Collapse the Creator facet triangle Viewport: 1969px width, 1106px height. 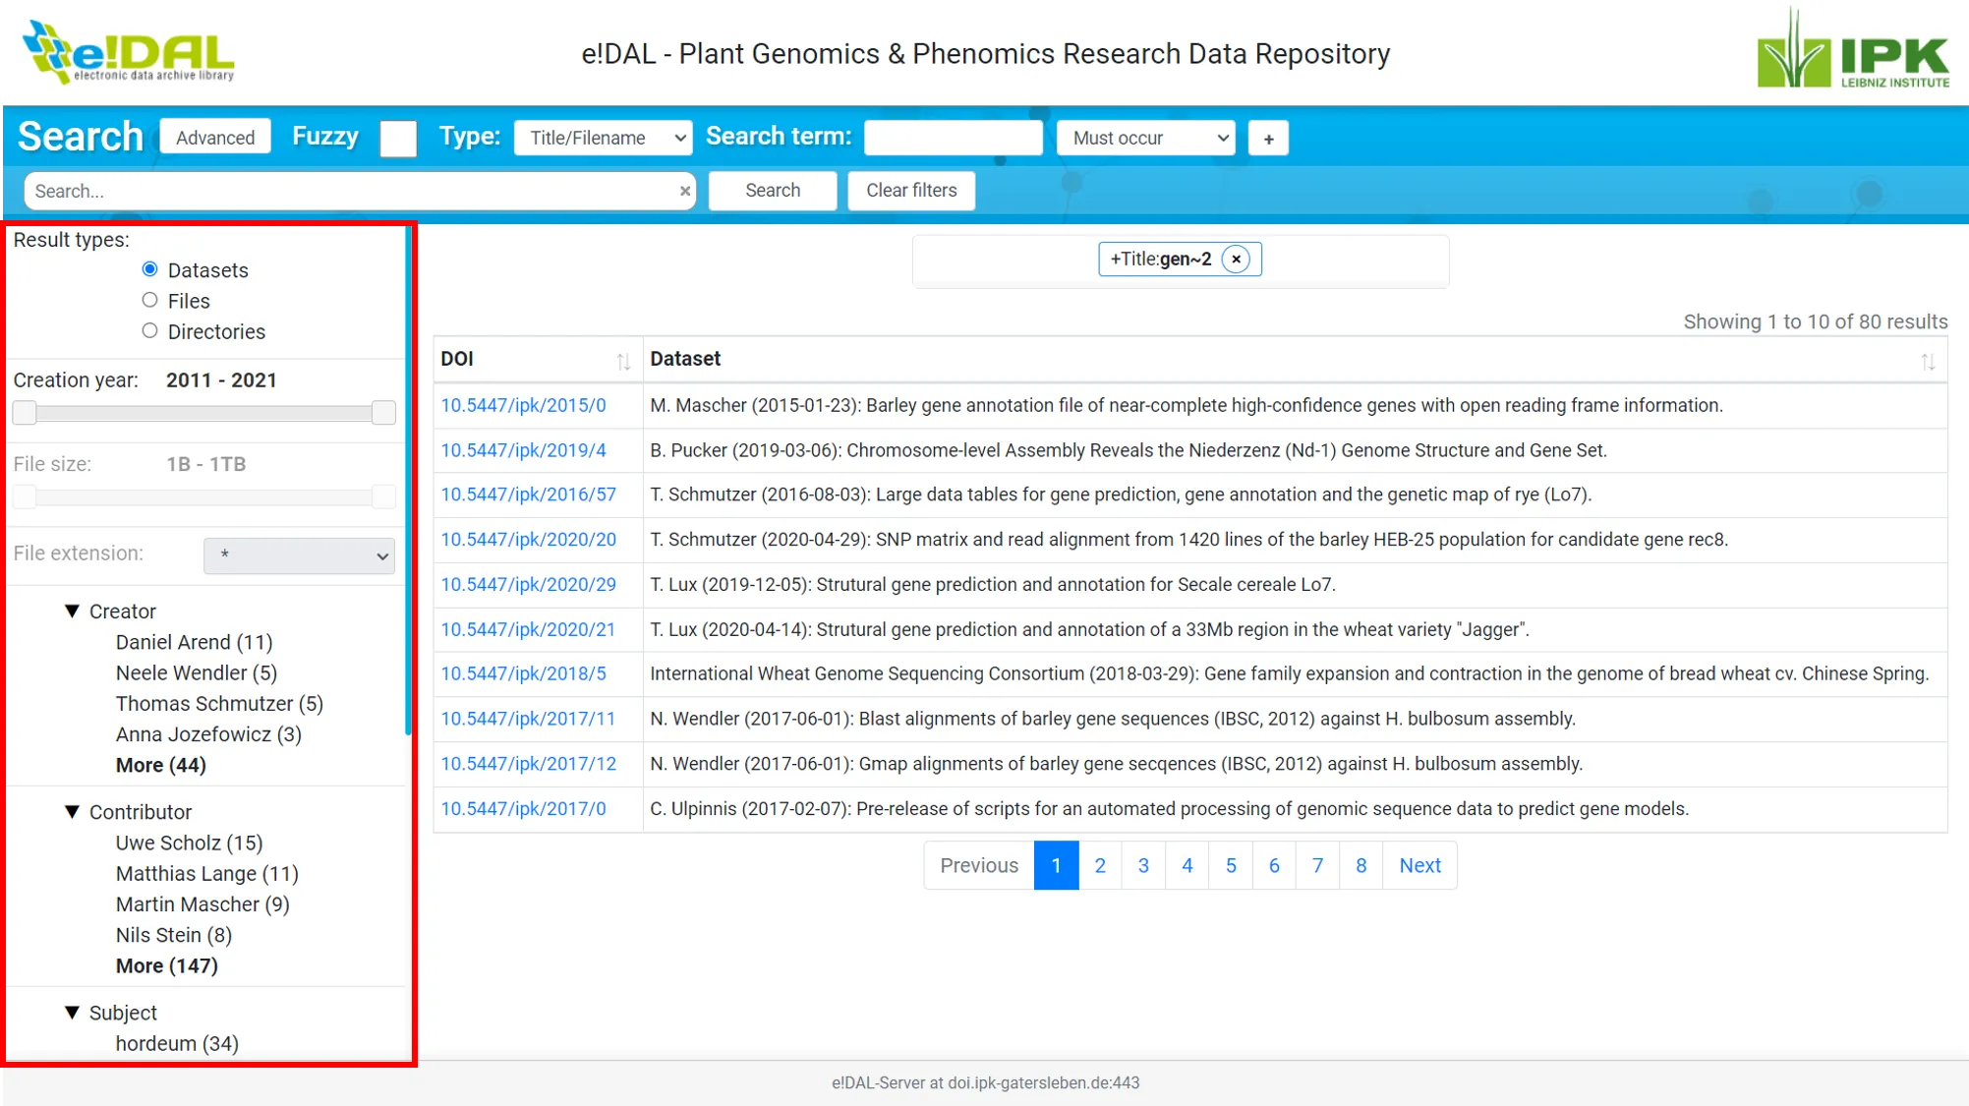pos(72,611)
